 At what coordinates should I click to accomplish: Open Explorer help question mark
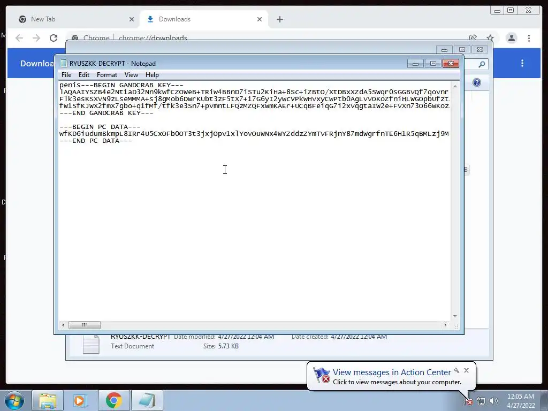coord(477,82)
